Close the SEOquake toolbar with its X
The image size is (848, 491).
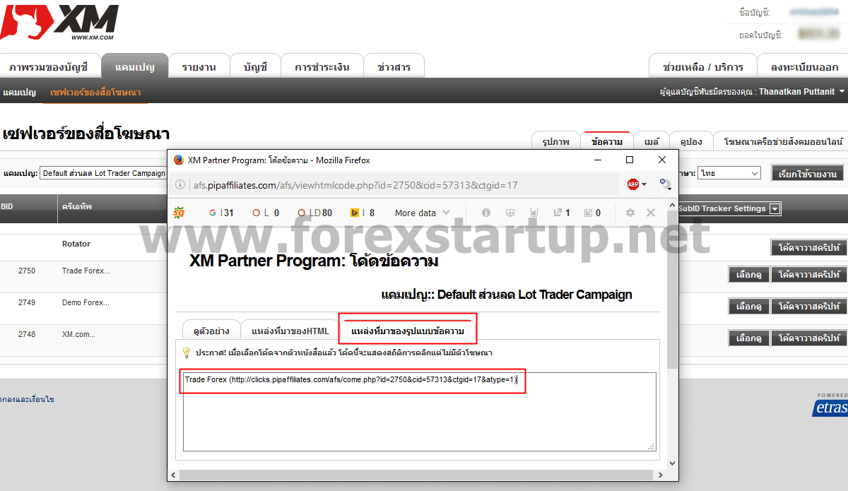(651, 213)
